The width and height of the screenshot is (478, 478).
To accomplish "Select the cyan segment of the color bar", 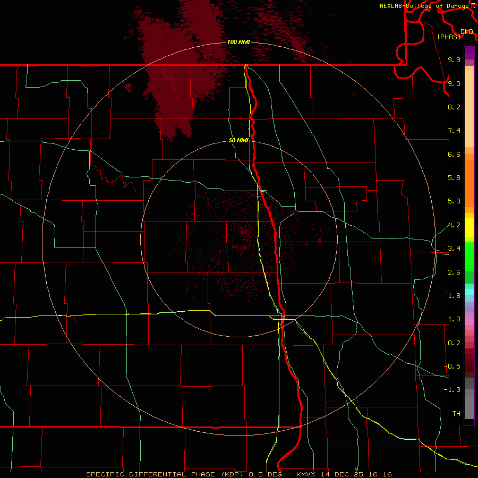I will pyautogui.click(x=469, y=292).
